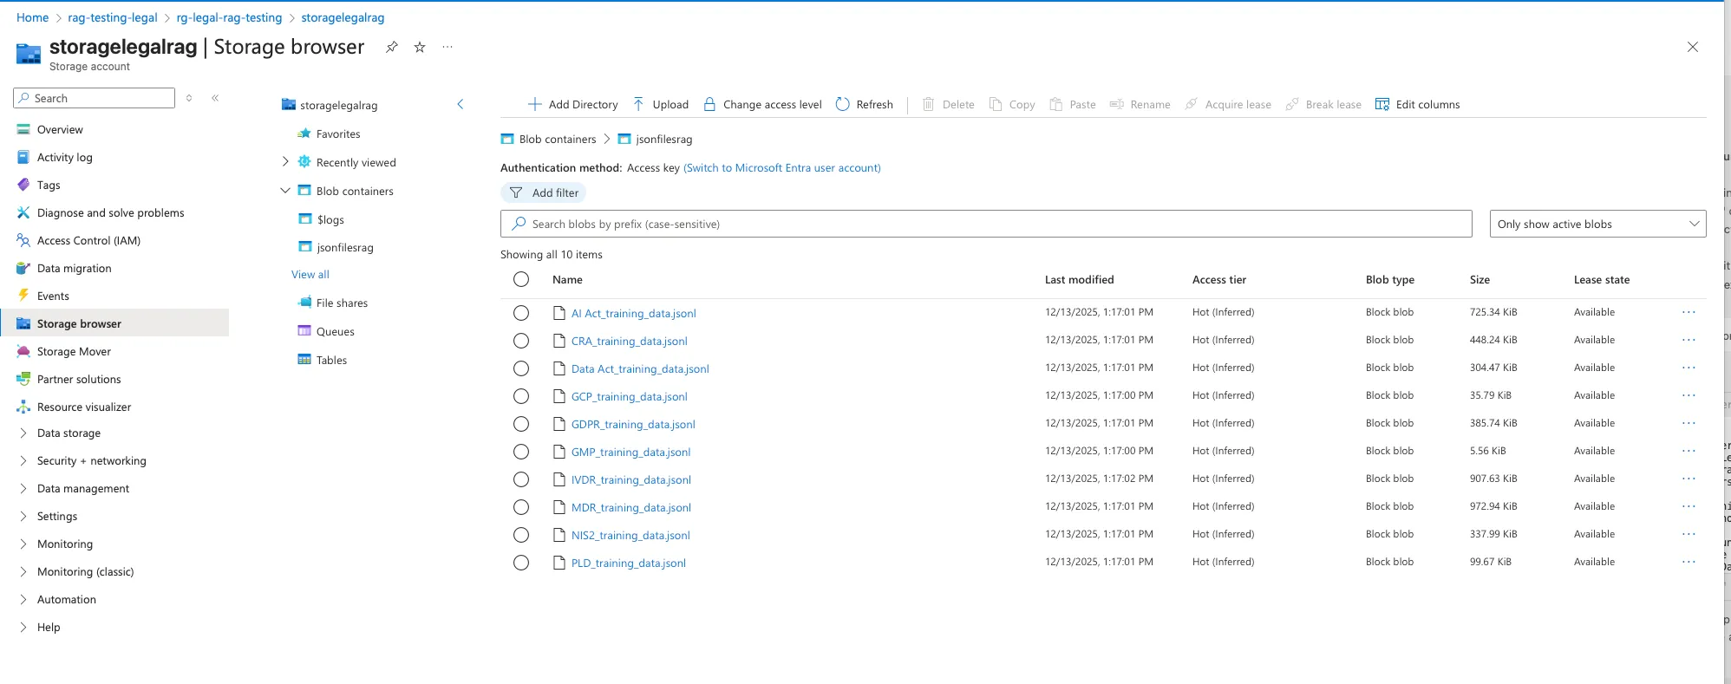
Task: Open Queues in the tree
Action: click(x=335, y=331)
